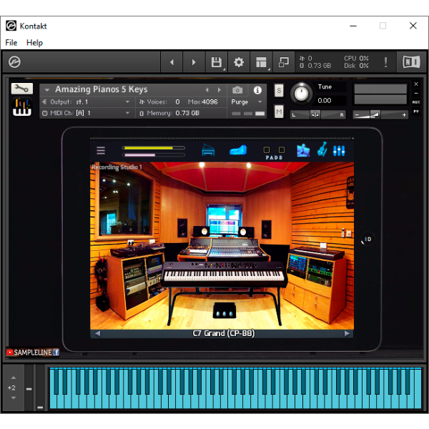Click the blue piano lid icon

[x=238, y=150]
